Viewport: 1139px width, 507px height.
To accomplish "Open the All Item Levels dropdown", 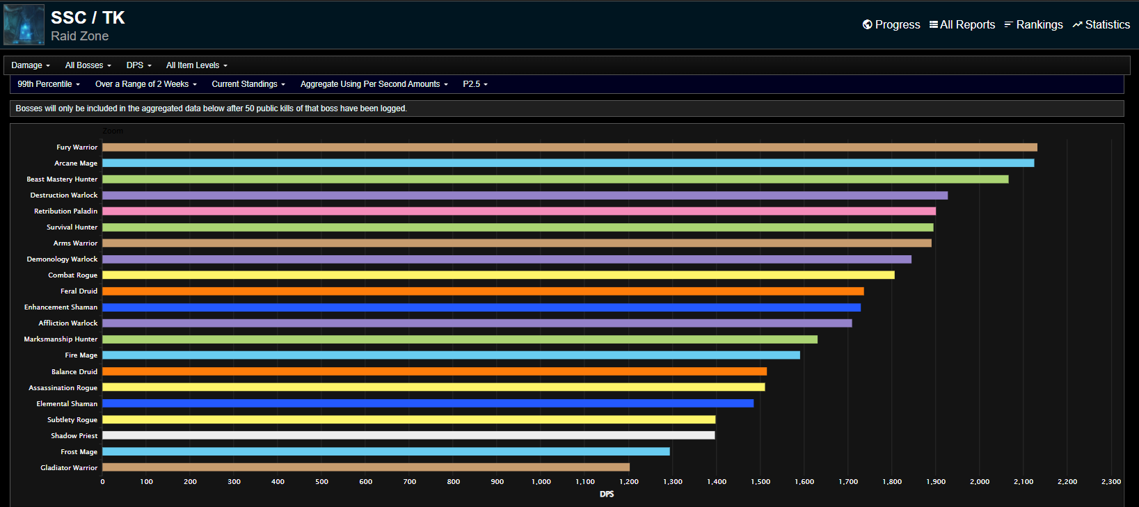I will tap(197, 65).
